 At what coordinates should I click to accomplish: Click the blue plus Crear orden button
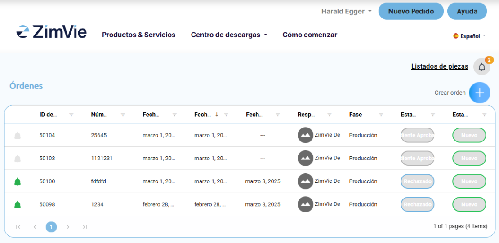[479, 93]
